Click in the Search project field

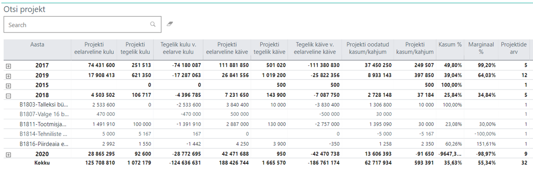click(x=82, y=24)
